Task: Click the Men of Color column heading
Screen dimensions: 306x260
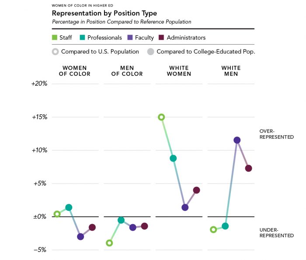Action: point(127,71)
